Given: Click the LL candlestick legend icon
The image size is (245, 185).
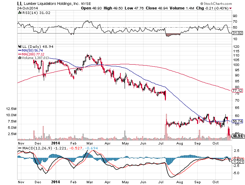Looking at the screenshot, I should coord(20,46).
